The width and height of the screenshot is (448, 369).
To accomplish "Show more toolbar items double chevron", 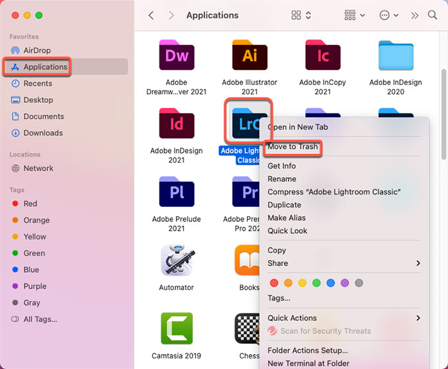I will coord(414,15).
